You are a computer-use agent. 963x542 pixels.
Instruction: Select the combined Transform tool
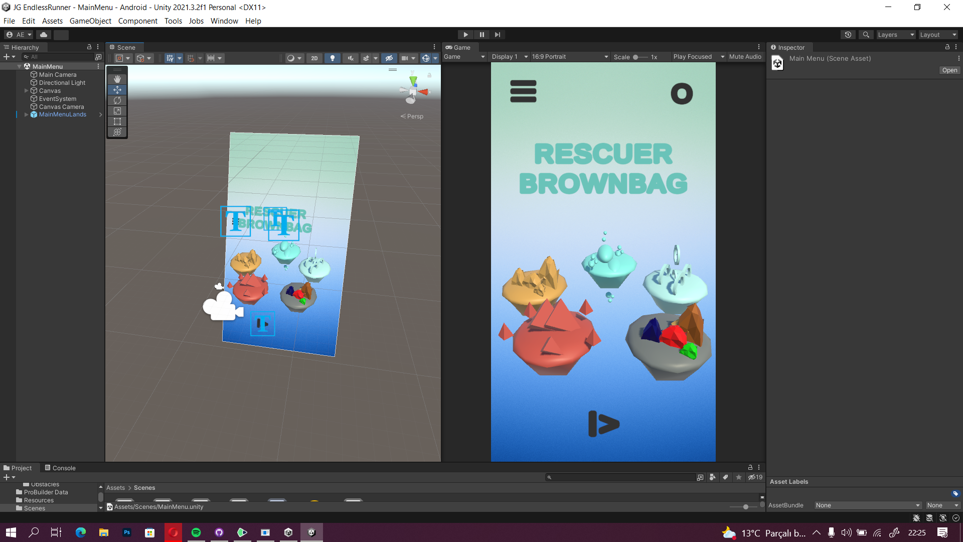click(117, 132)
